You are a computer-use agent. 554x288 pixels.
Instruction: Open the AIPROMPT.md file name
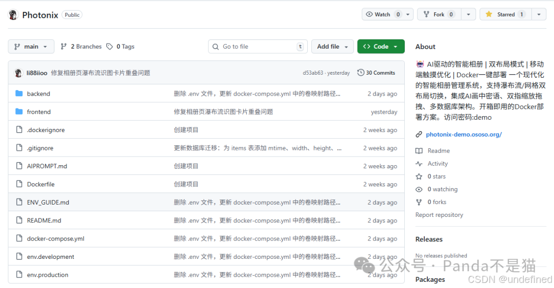[x=47, y=166]
